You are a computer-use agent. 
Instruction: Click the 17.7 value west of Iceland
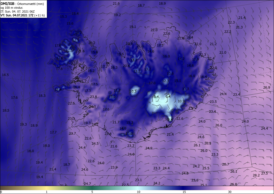pos(53,132)
